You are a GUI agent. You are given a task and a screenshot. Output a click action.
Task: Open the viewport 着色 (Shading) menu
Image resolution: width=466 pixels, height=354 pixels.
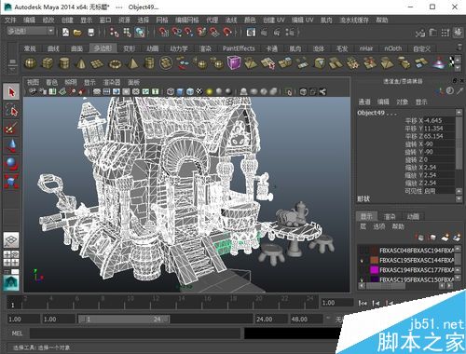click(x=51, y=82)
